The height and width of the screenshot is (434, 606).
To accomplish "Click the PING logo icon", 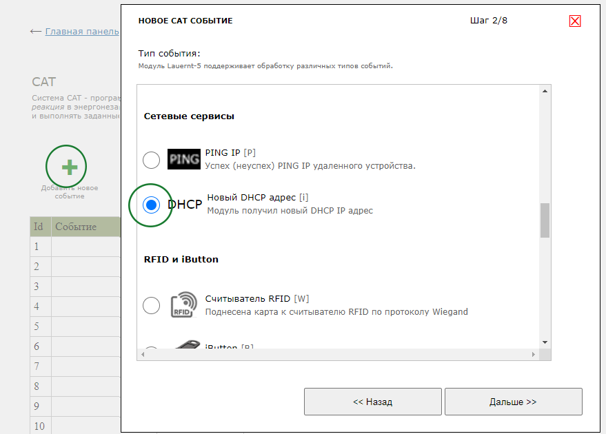I will point(183,158).
